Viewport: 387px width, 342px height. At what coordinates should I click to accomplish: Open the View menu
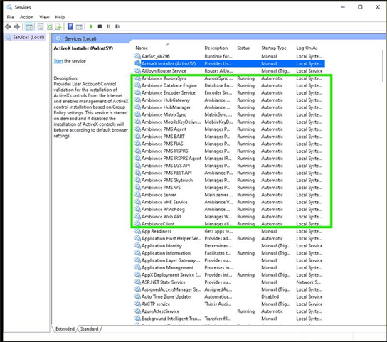click(44, 17)
